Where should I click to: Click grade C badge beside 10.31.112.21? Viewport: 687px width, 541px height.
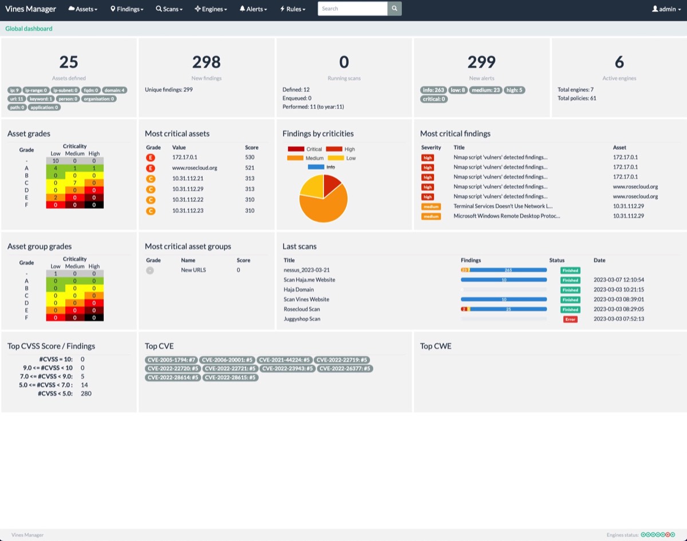(x=151, y=178)
